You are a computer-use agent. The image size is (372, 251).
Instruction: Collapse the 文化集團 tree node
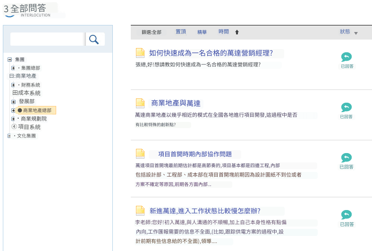click(x=9, y=136)
